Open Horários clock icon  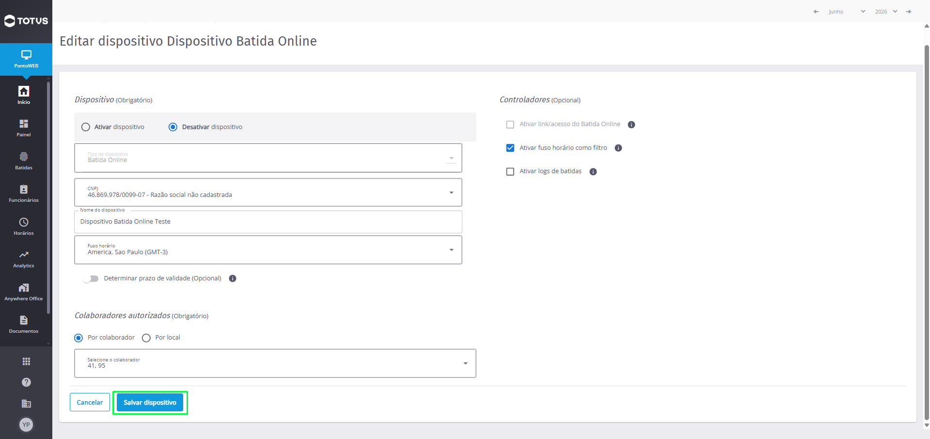23,222
